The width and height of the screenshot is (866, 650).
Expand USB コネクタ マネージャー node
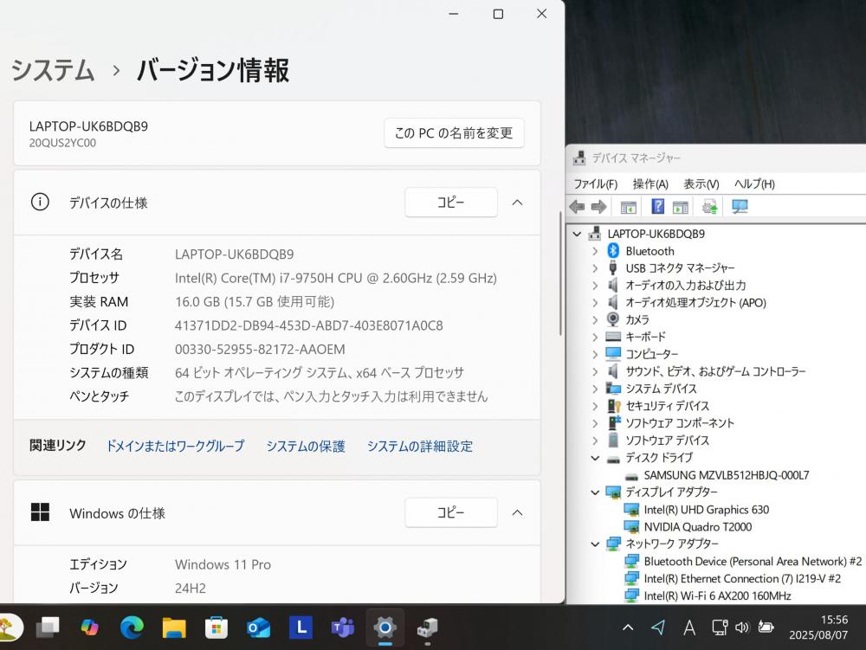pos(595,268)
